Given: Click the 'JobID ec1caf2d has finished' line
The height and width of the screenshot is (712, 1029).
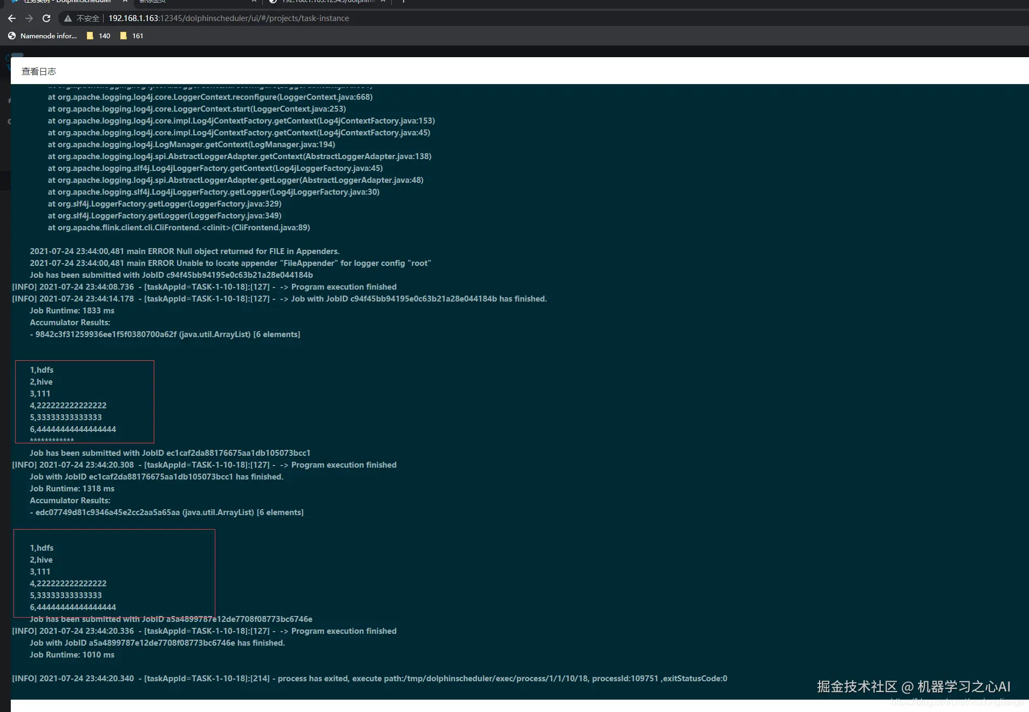Looking at the screenshot, I should tap(156, 477).
